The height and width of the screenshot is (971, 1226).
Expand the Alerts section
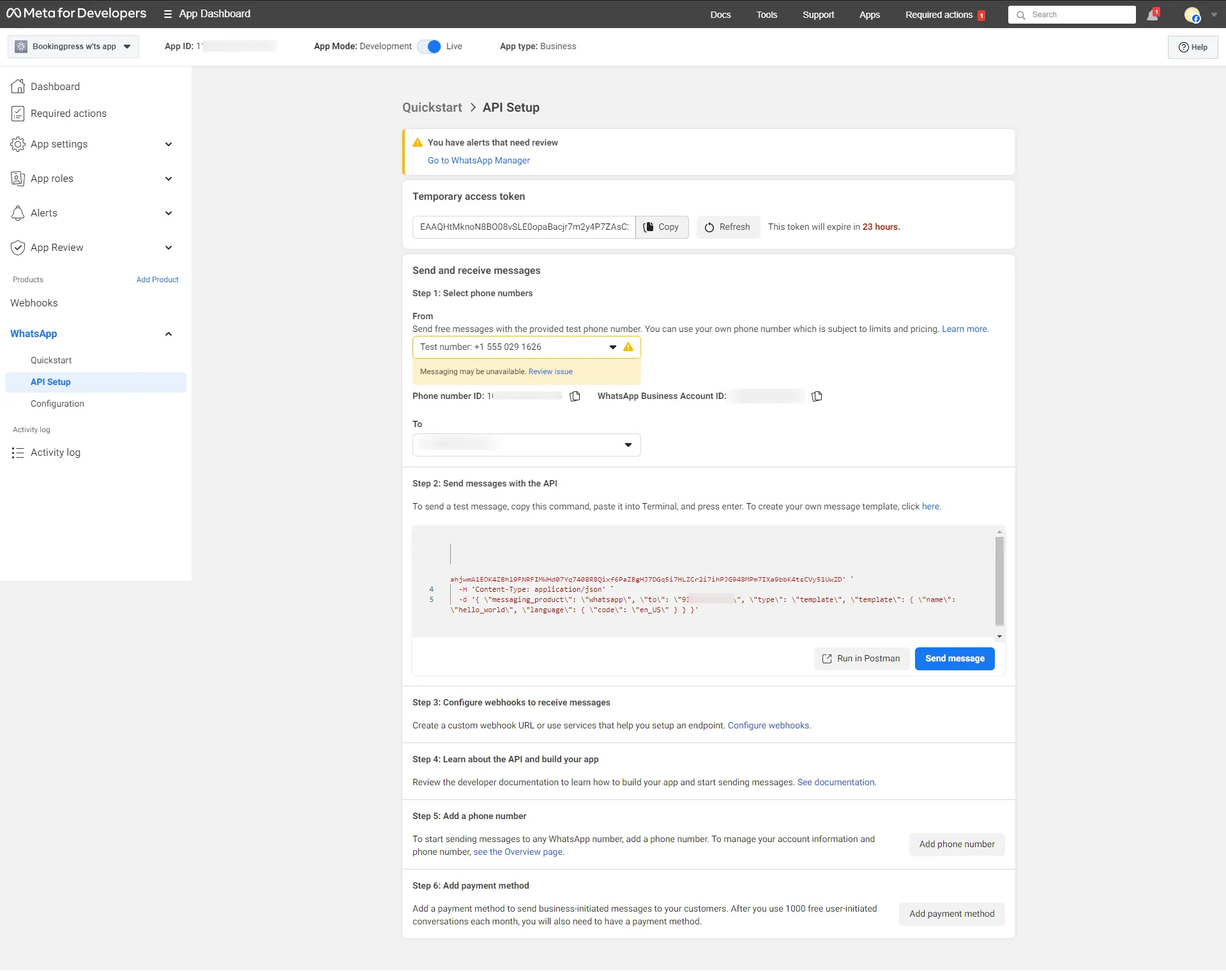(x=169, y=213)
